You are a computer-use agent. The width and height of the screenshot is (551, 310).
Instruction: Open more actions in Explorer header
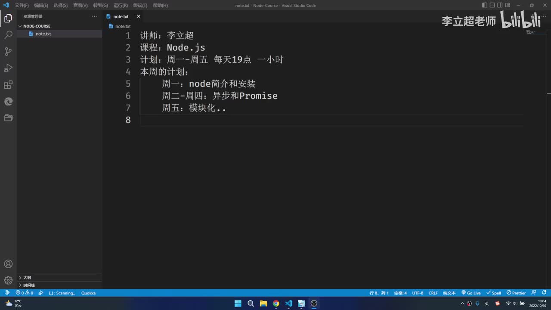94,16
